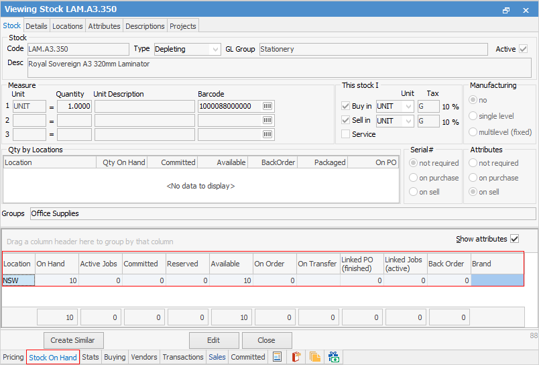This screenshot has width=539, height=365.
Task: Click the Edit button
Action: (214, 340)
